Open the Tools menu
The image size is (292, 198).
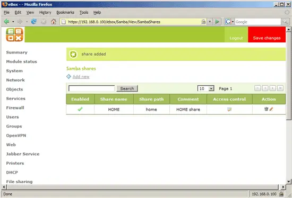[84, 13]
